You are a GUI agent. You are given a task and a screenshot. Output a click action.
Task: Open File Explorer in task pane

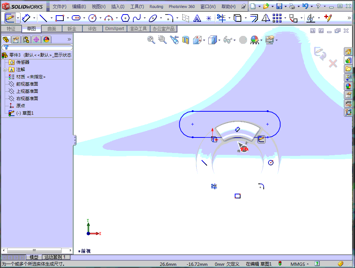tap(348, 69)
